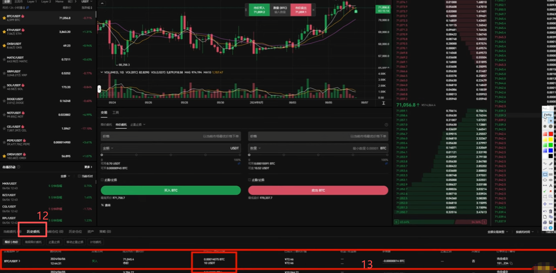Switch to the 当前委托 tab
This screenshot has width=556, height=273.
click(12, 232)
